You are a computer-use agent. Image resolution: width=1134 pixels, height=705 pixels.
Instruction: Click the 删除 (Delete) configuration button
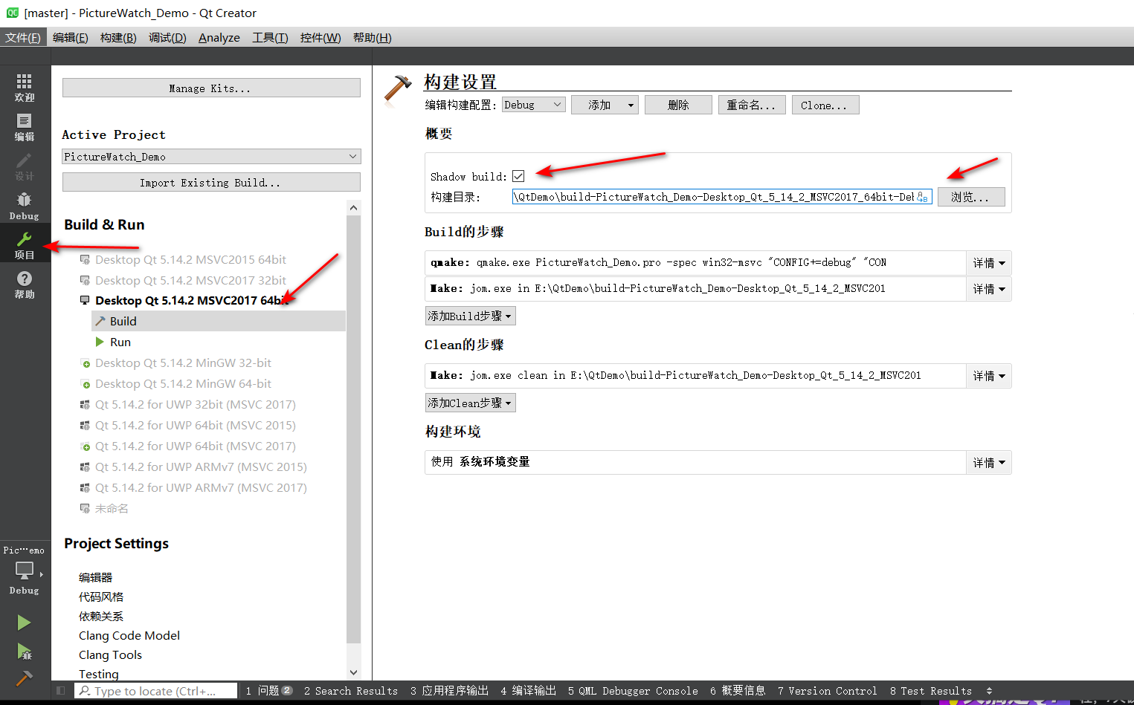(678, 105)
